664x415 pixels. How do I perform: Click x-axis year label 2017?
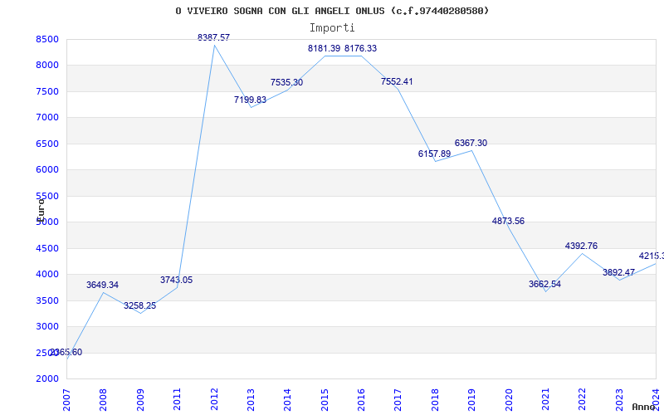coord(398,400)
